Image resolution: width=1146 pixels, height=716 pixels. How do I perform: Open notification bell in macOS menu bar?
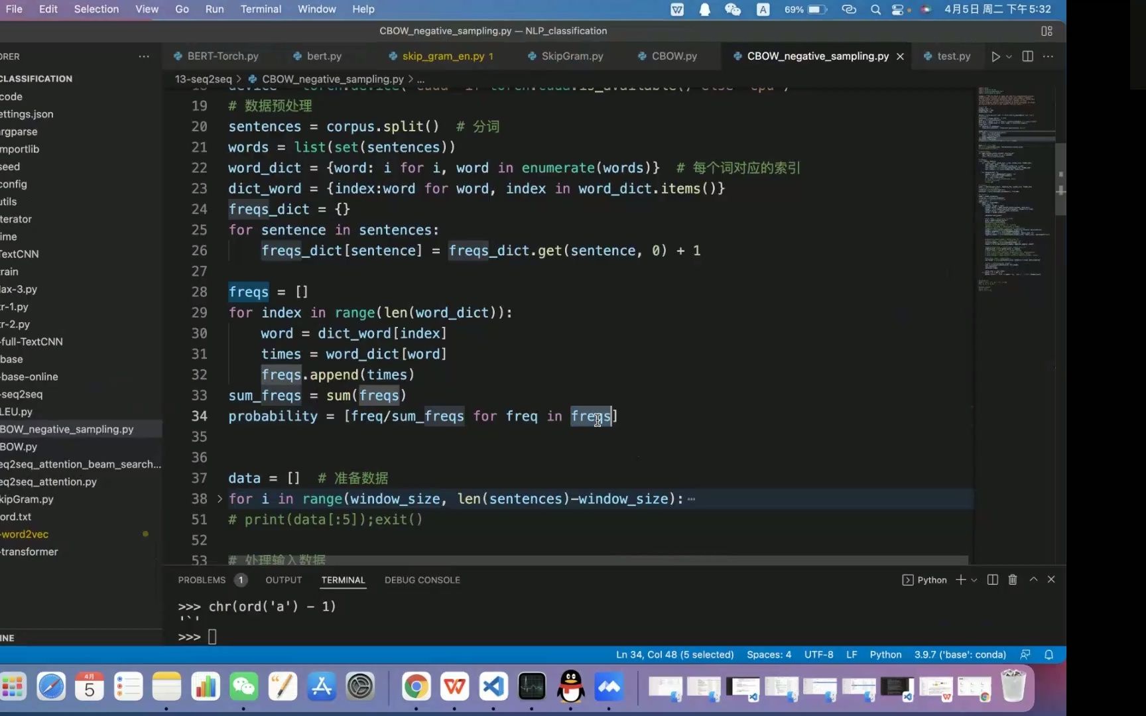click(x=704, y=9)
